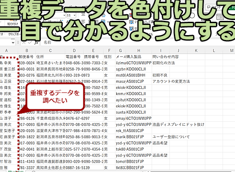Click the 郵便番号 header cell
235x172 pixels.
(27, 57)
